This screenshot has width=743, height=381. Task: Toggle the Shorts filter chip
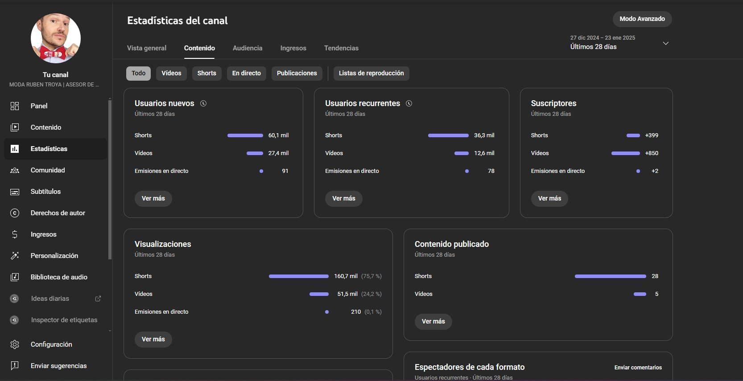(x=206, y=74)
